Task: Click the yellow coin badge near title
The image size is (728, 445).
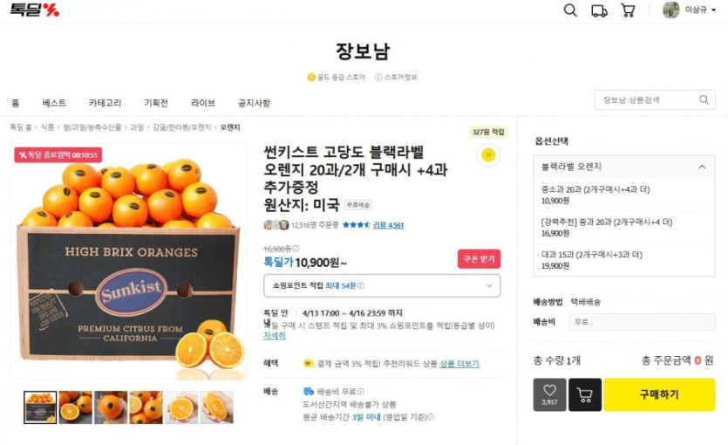Action: click(x=488, y=154)
